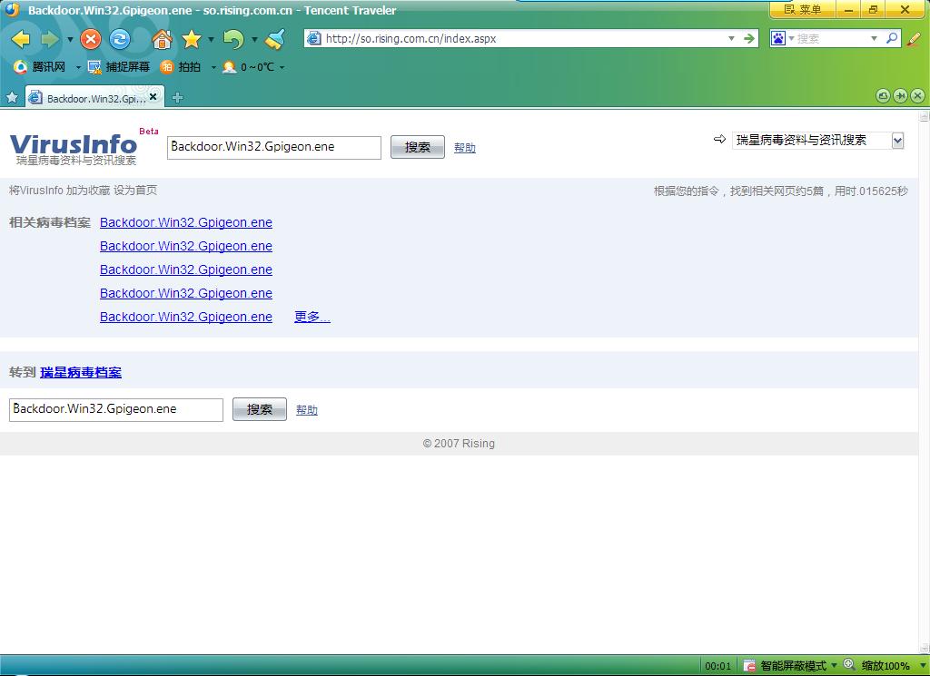This screenshot has height=676, width=930.
Task: Refresh the page with the blue refresh icon
Action: (x=120, y=39)
